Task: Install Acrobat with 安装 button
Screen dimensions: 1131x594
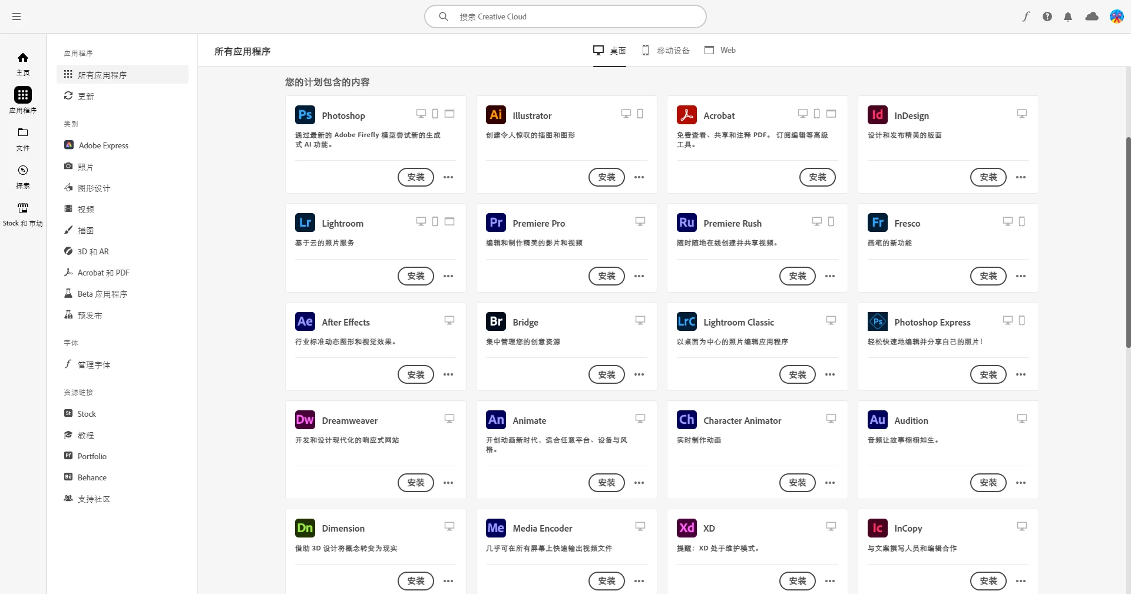Action: pyautogui.click(x=818, y=177)
